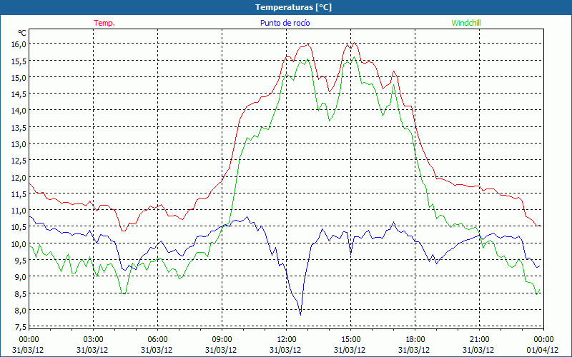
Task: Click the 10,5 y-axis value
Action: [19, 226]
